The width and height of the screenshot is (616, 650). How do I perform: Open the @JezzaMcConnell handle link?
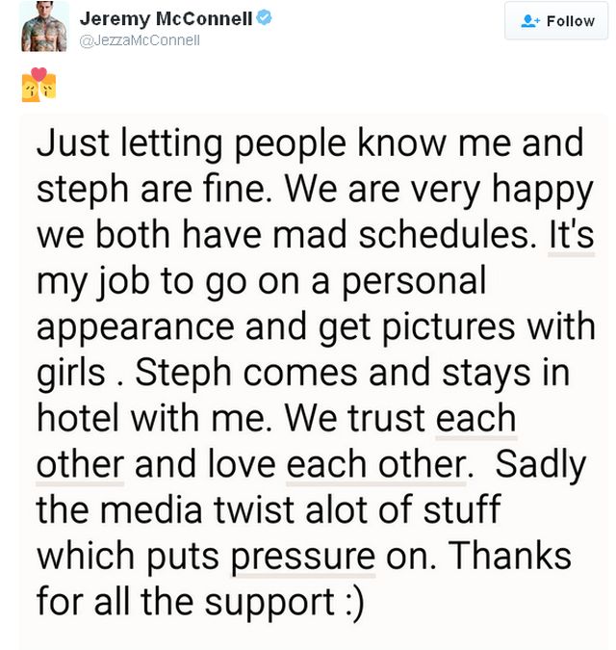click(140, 40)
